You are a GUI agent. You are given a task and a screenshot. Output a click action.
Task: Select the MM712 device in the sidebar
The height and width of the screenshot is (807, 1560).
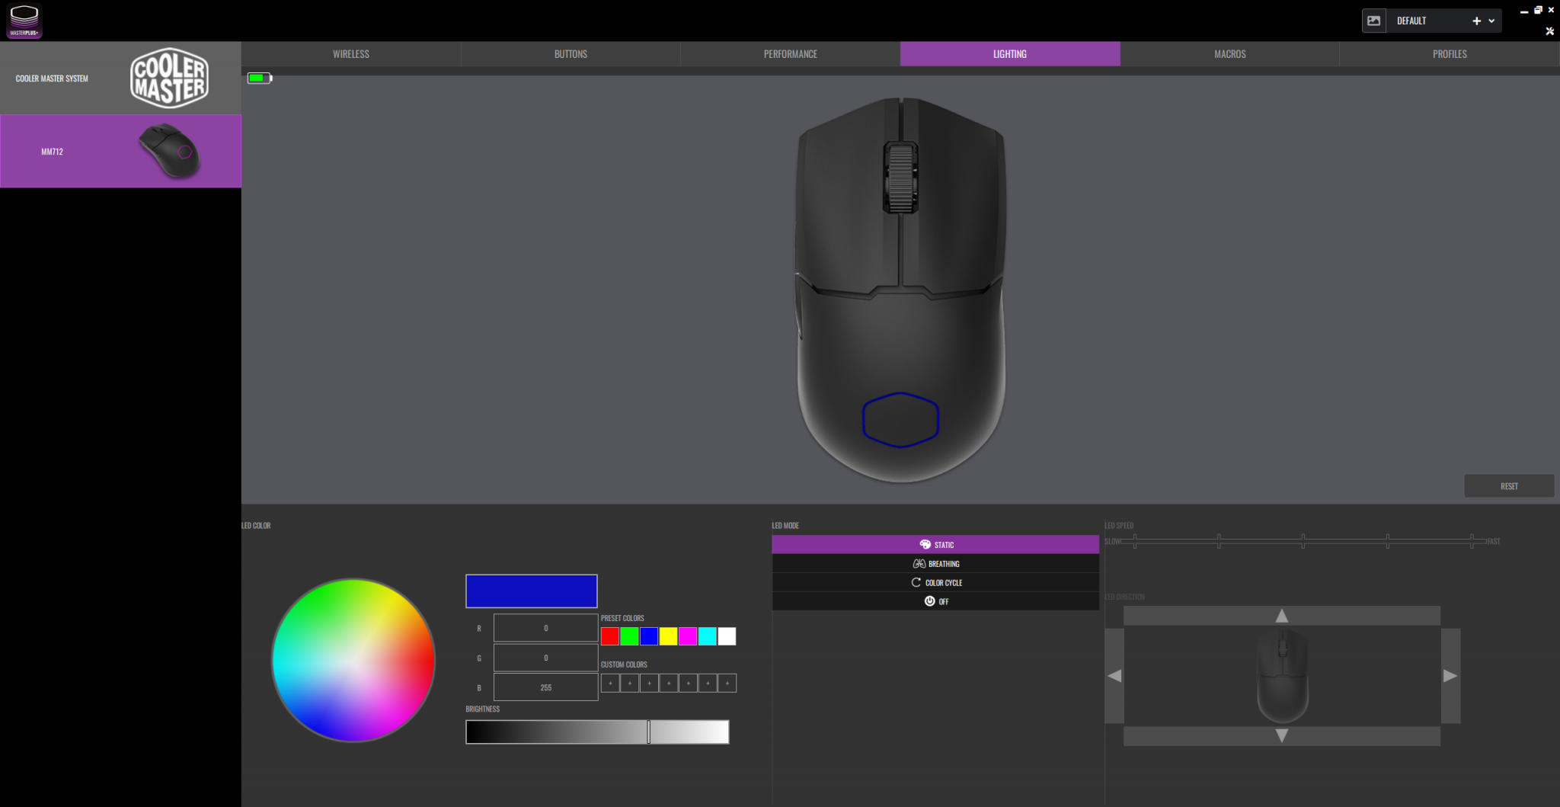pyautogui.click(x=120, y=151)
